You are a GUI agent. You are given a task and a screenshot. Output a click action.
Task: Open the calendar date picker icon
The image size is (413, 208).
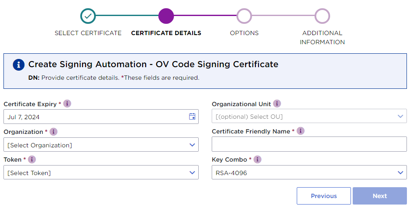point(192,117)
